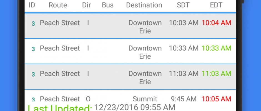Image resolution: width=261 pixels, height=111 pixels.
Task: Tap the green Last Updated label
Action: point(60,108)
